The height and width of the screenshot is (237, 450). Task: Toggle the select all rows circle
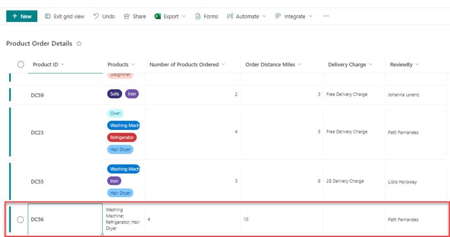[21, 64]
